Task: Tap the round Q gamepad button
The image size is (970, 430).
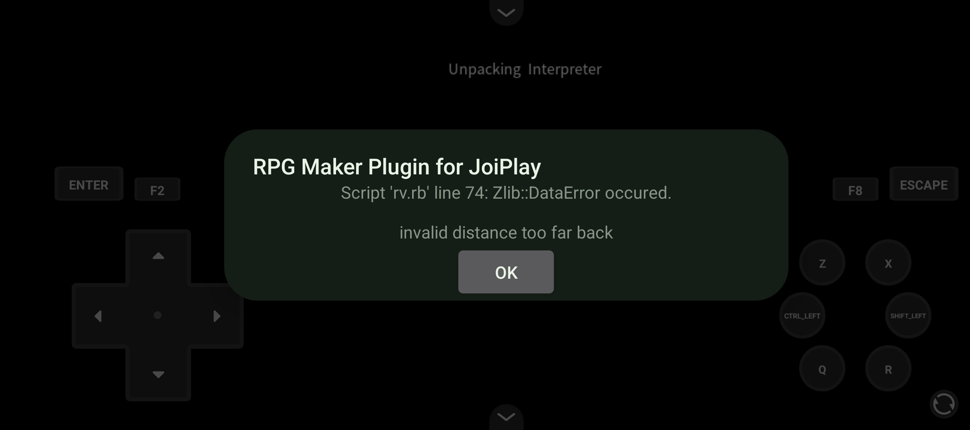Action: click(x=822, y=369)
